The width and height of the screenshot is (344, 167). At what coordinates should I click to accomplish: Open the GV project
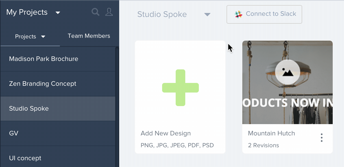[x=58, y=133]
